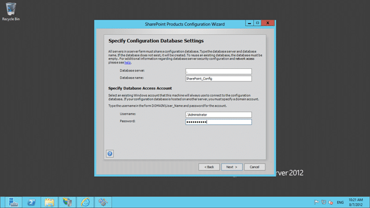
Task: Close the SharePoint Products Configuration Wizard
Action: click(x=268, y=23)
